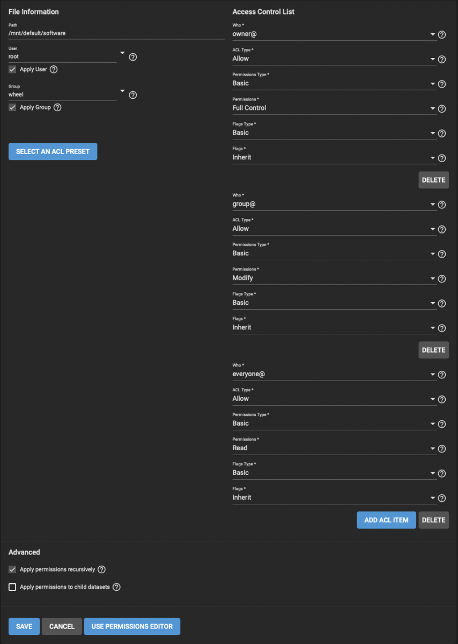
Task: Expand the Permissions dropdown showing Read
Action: click(x=334, y=448)
